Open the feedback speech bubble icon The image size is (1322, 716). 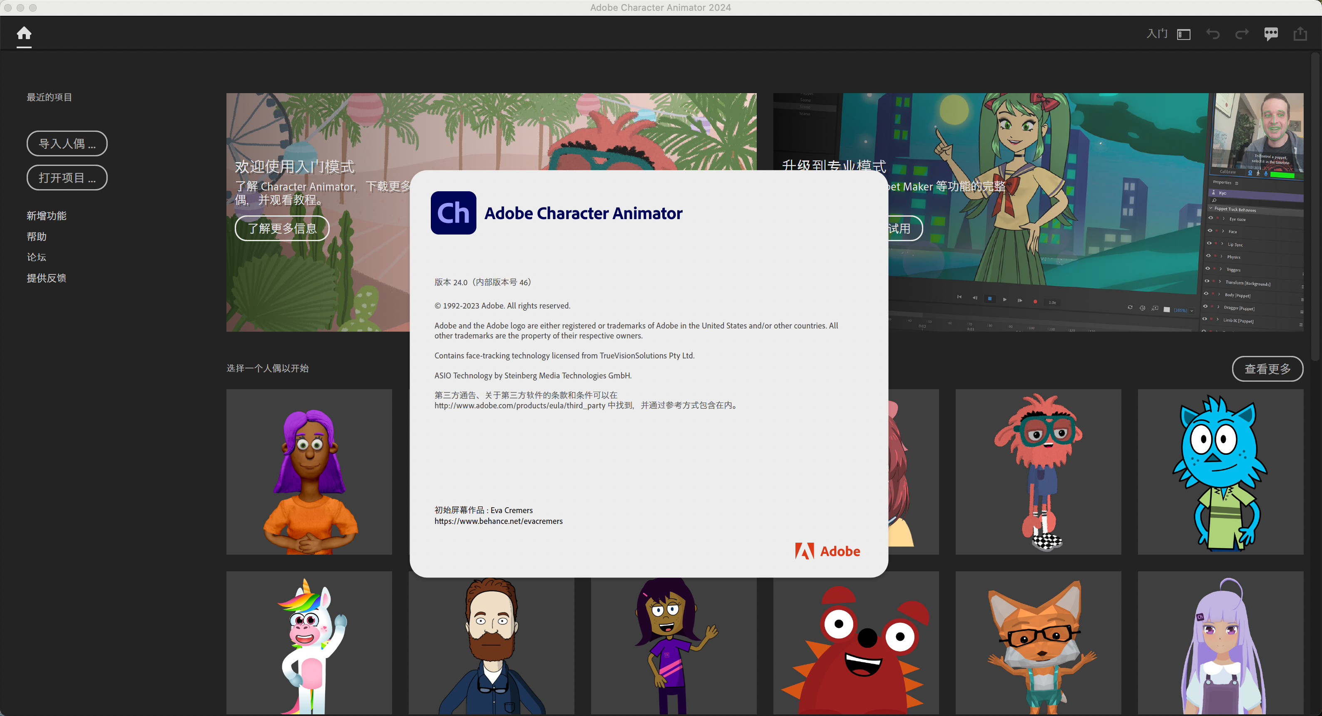coord(1271,35)
